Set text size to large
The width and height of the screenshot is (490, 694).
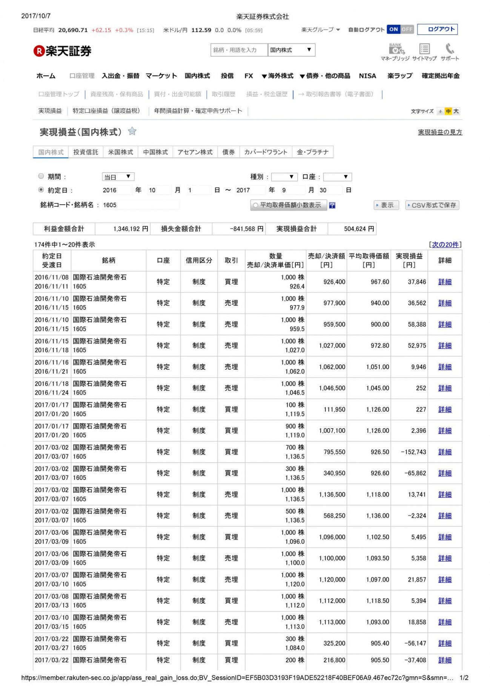click(456, 111)
